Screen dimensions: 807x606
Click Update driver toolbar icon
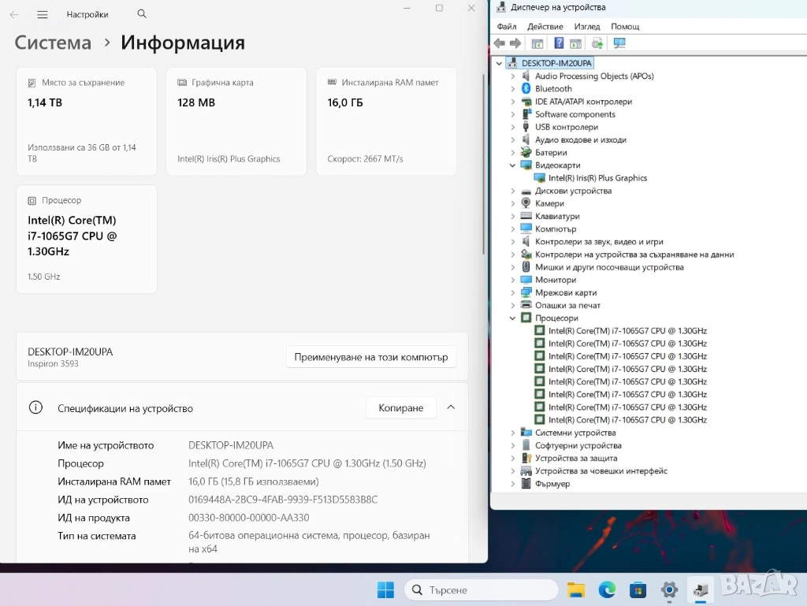coord(597,43)
